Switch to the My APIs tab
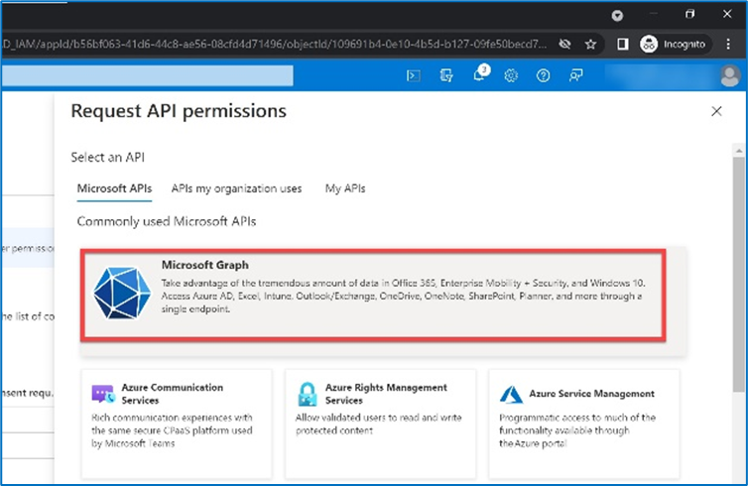 345,188
